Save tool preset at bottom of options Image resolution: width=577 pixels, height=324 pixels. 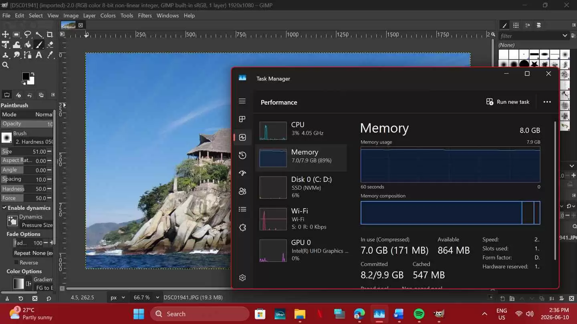pyautogui.click(x=7, y=298)
